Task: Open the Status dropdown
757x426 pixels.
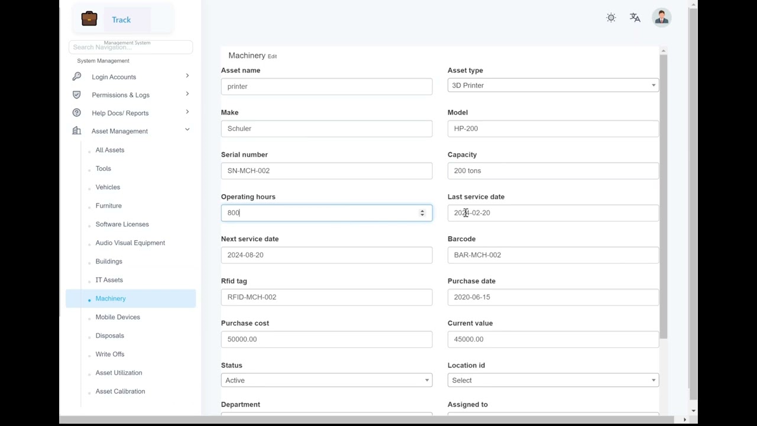Action: click(326, 380)
